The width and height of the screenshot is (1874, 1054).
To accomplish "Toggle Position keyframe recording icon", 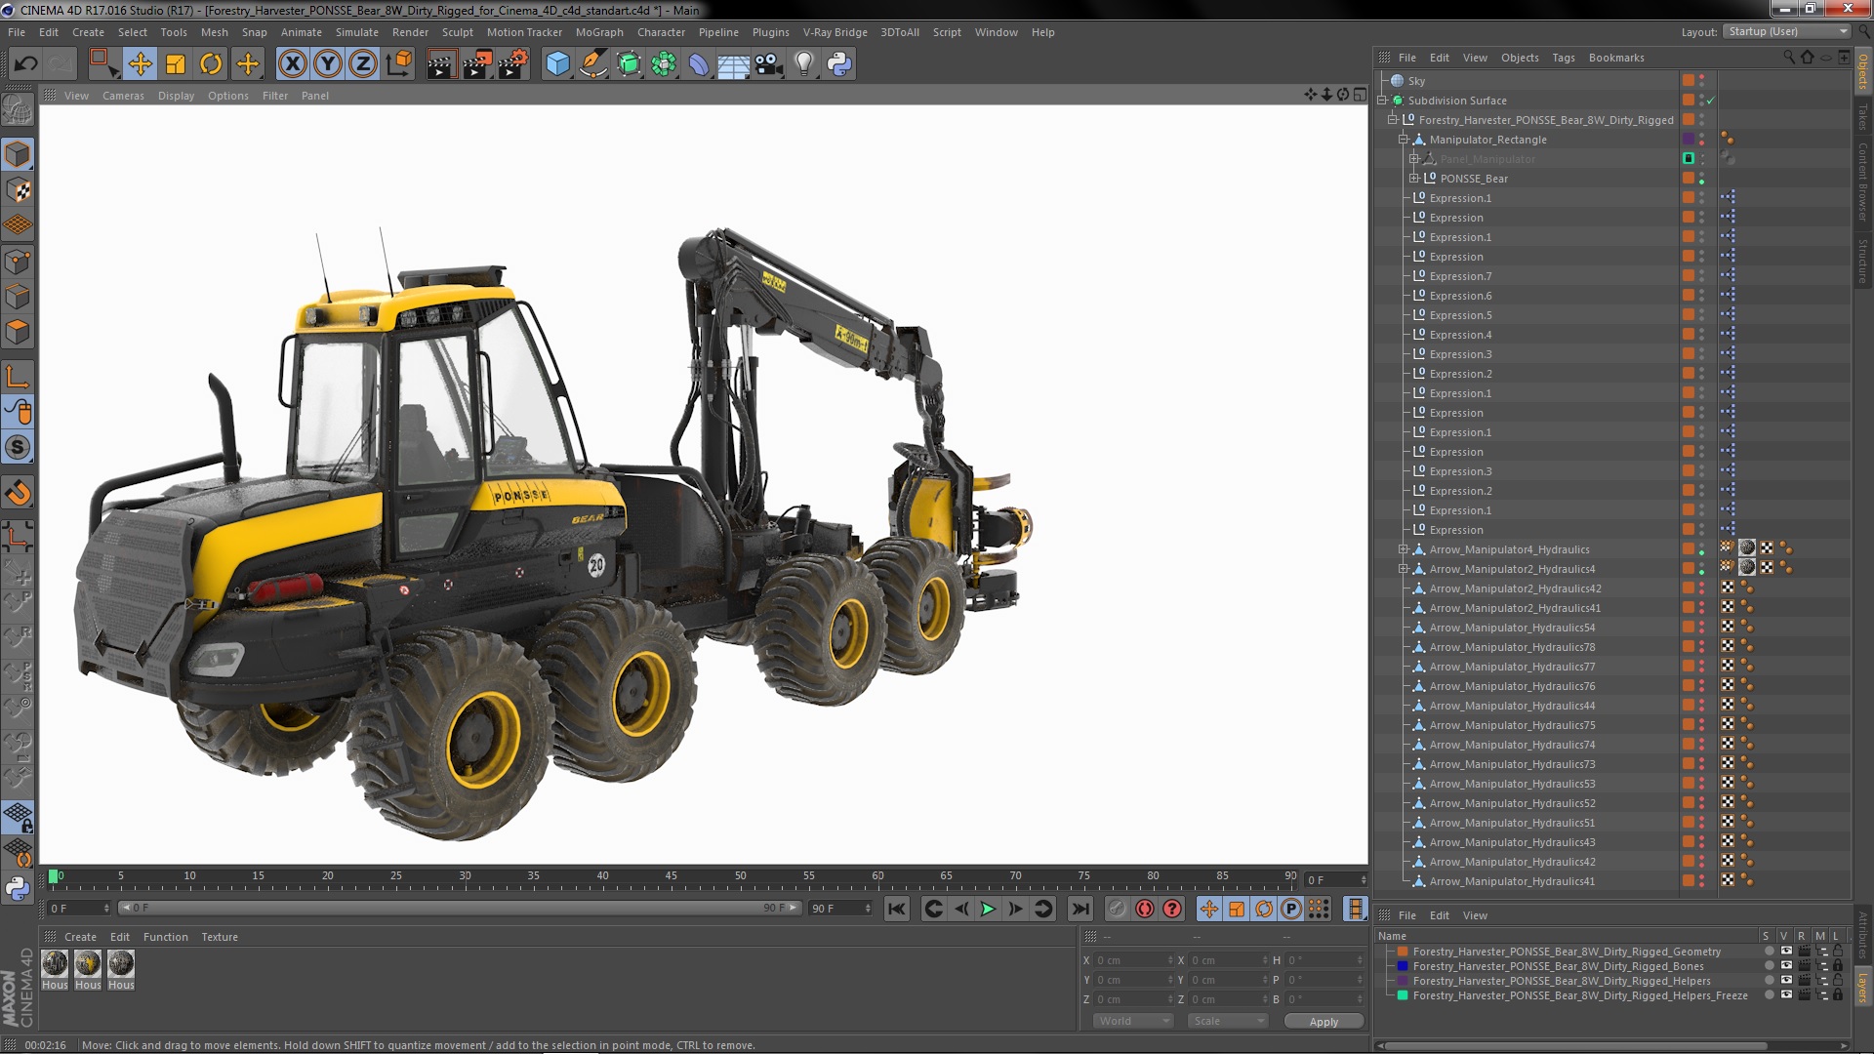I will tap(1209, 909).
